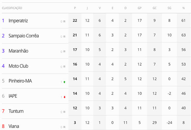Open the Sampaio Corrêa team name

pyautogui.click(x=24, y=36)
